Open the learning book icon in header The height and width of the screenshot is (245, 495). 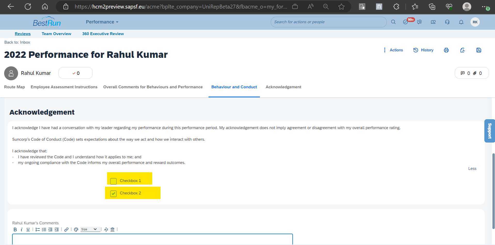coord(433,22)
